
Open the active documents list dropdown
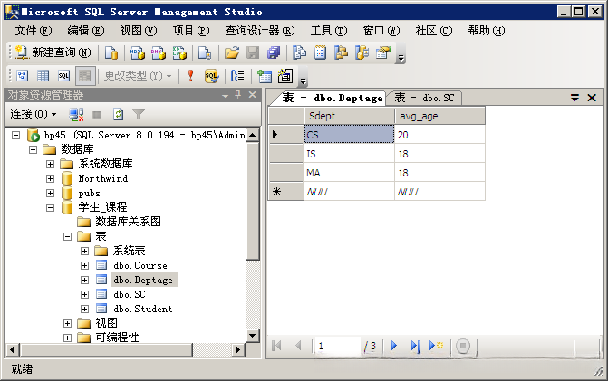coord(575,98)
